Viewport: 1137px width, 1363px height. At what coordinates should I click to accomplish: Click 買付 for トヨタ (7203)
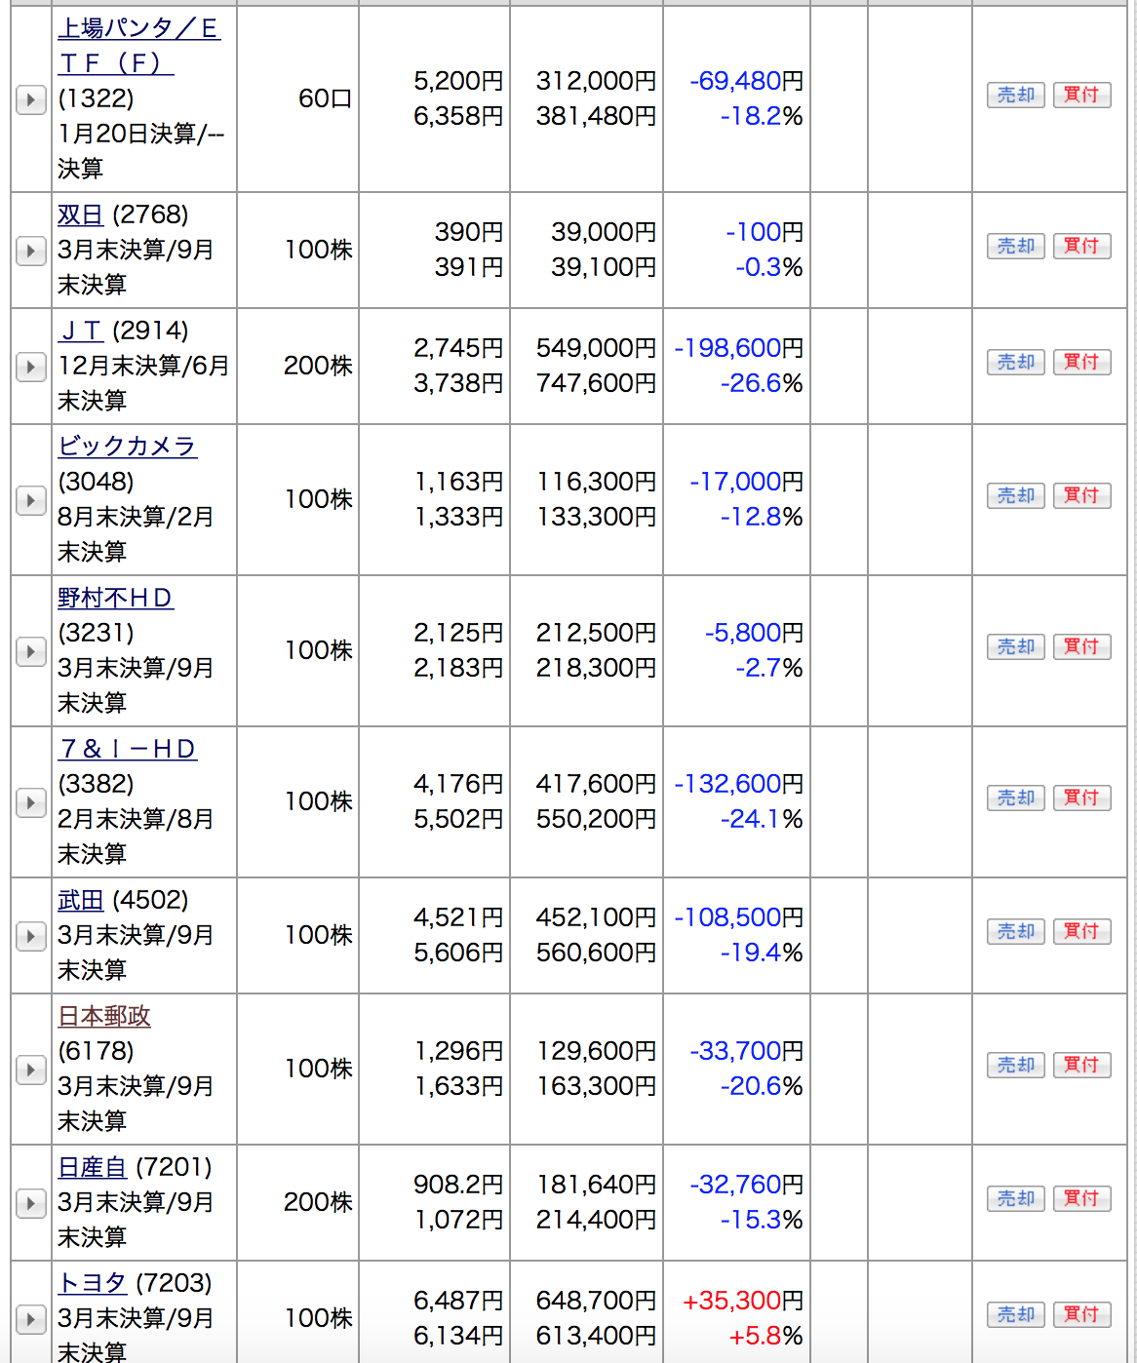1081,1314
